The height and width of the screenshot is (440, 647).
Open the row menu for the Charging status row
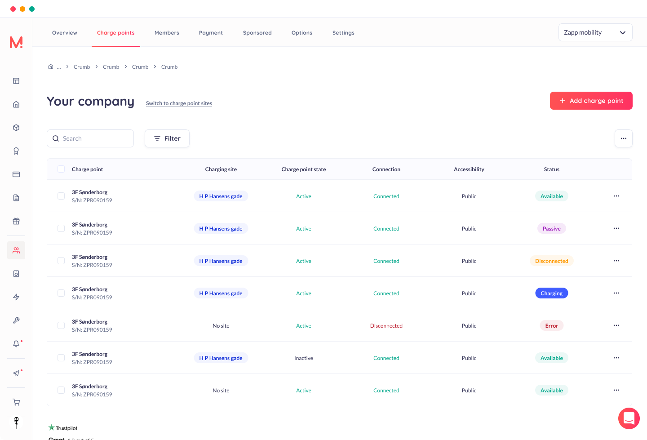coord(616,293)
